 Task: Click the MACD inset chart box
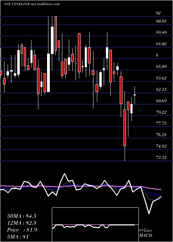point(95,225)
